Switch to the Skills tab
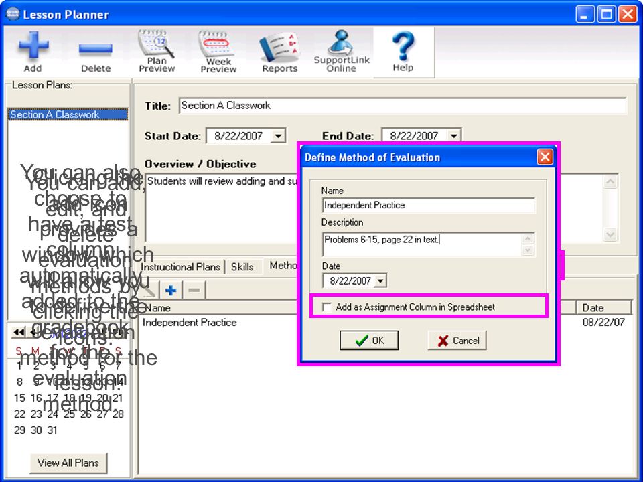Viewport: 643px width, 482px height. tap(242, 267)
